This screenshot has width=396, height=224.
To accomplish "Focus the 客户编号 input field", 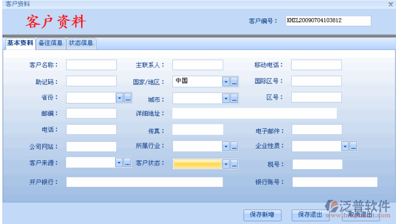I will (328, 21).
